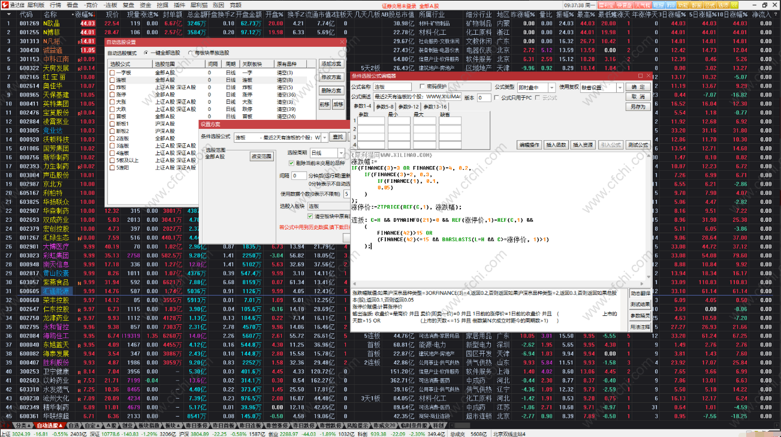Open the 选项 toolbar button
The width and height of the screenshot is (781, 437).
722,4
